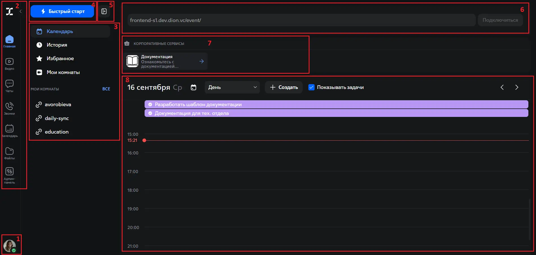Go to next day with right chevron
536x255 pixels.
coord(517,87)
